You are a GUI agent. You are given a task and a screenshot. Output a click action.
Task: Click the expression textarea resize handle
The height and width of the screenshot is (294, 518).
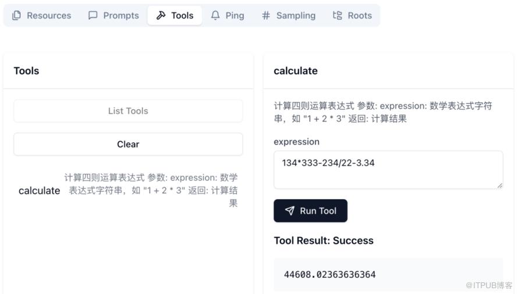(x=499, y=185)
